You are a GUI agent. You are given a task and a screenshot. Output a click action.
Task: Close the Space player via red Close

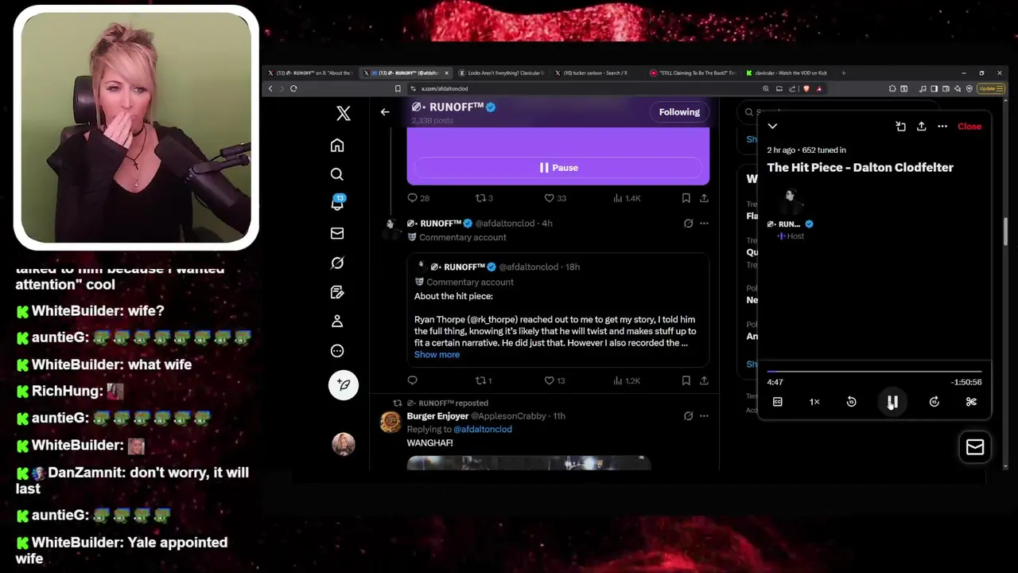tap(969, 127)
